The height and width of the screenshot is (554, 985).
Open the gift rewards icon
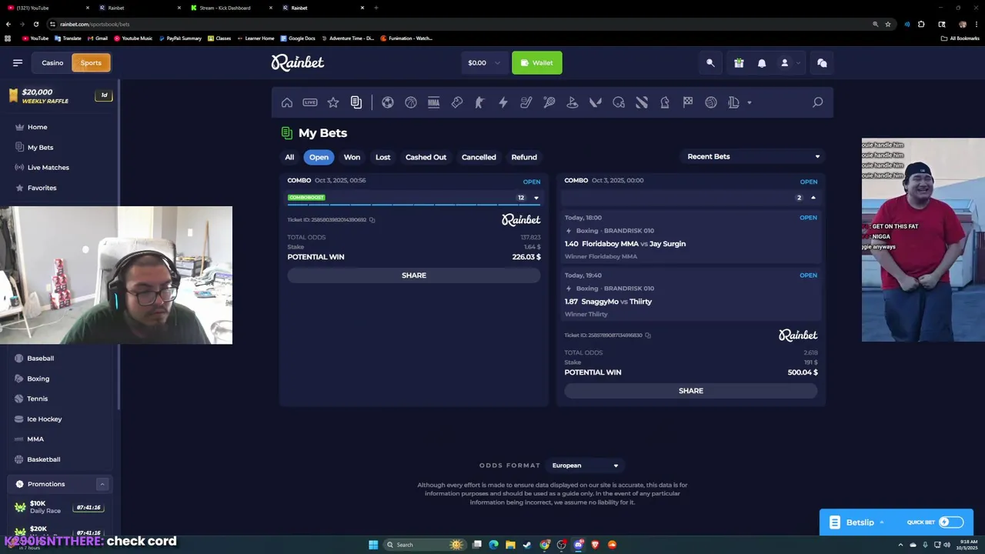(739, 63)
